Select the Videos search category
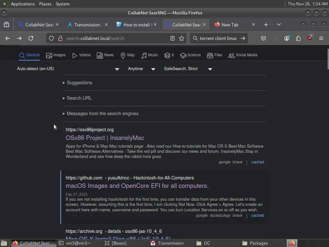The image size is (329, 247). [81, 55]
